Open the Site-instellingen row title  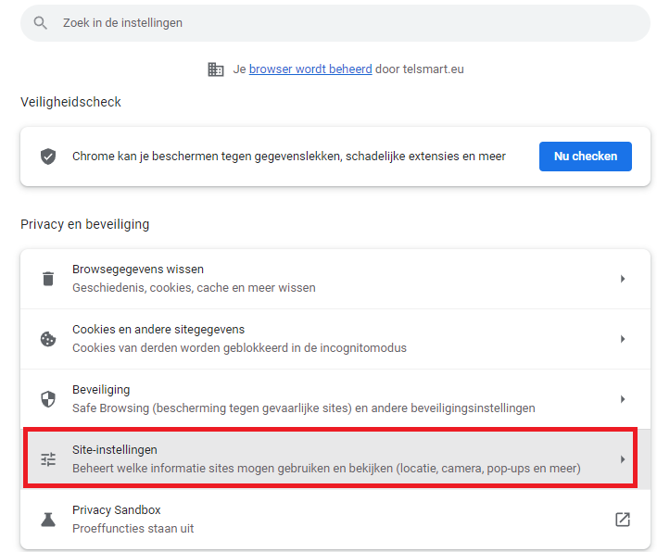115,450
